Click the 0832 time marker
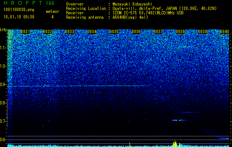232x147 pixels. pos(48,32)
